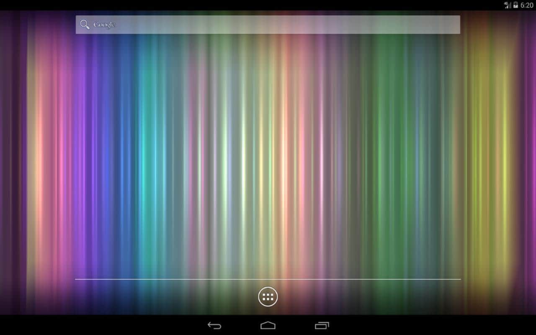Screen dimensions: 536x335
Task: Tap the Google logo text in search bar
Action: [x=104, y=25]
